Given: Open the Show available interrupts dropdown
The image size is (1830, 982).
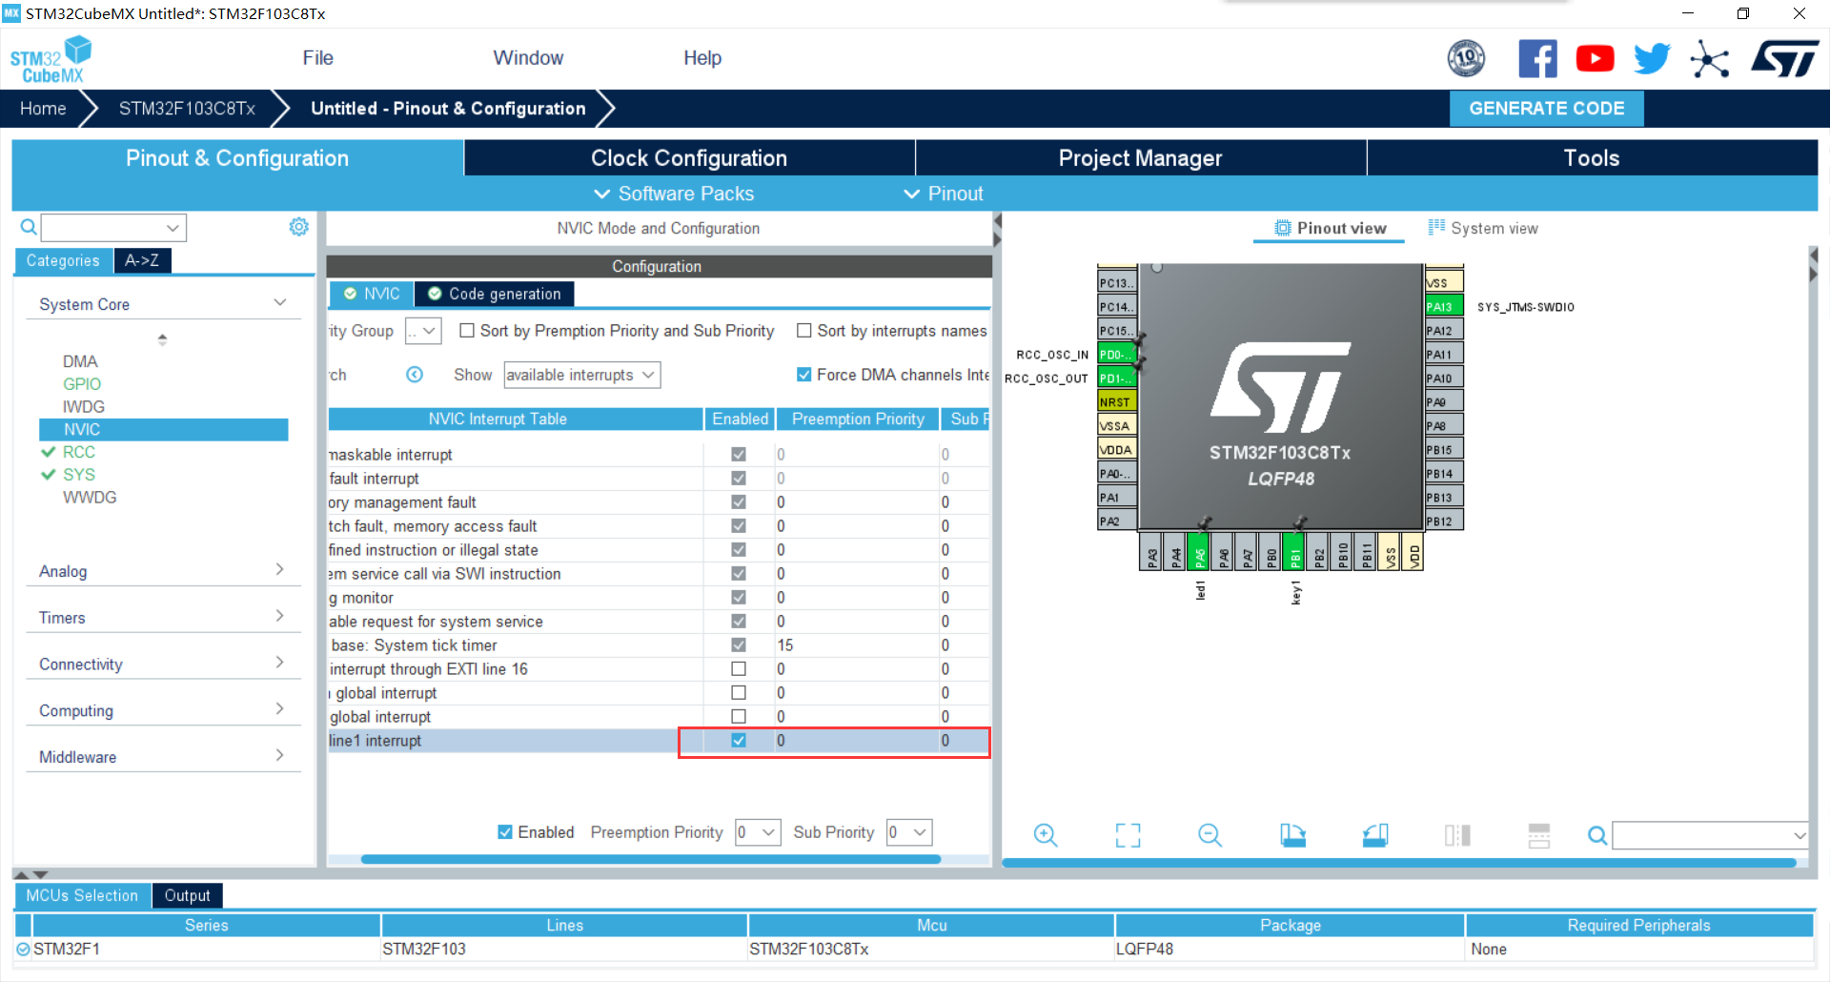Looking at the screenshot, I should click(x=582, y=375).
